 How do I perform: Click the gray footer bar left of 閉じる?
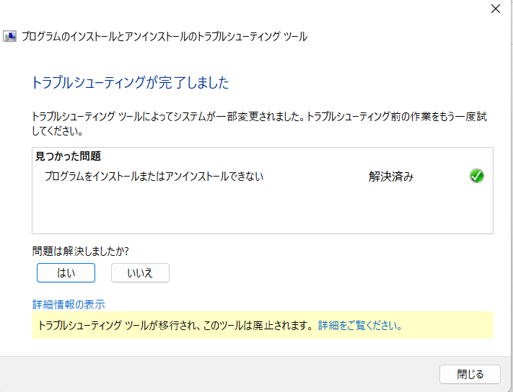pos(216,374)
